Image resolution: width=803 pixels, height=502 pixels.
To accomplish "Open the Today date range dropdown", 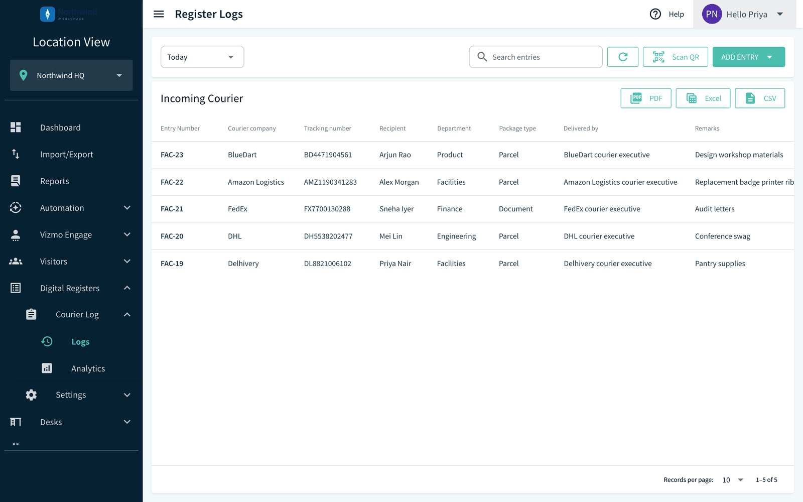I will 202,57.
